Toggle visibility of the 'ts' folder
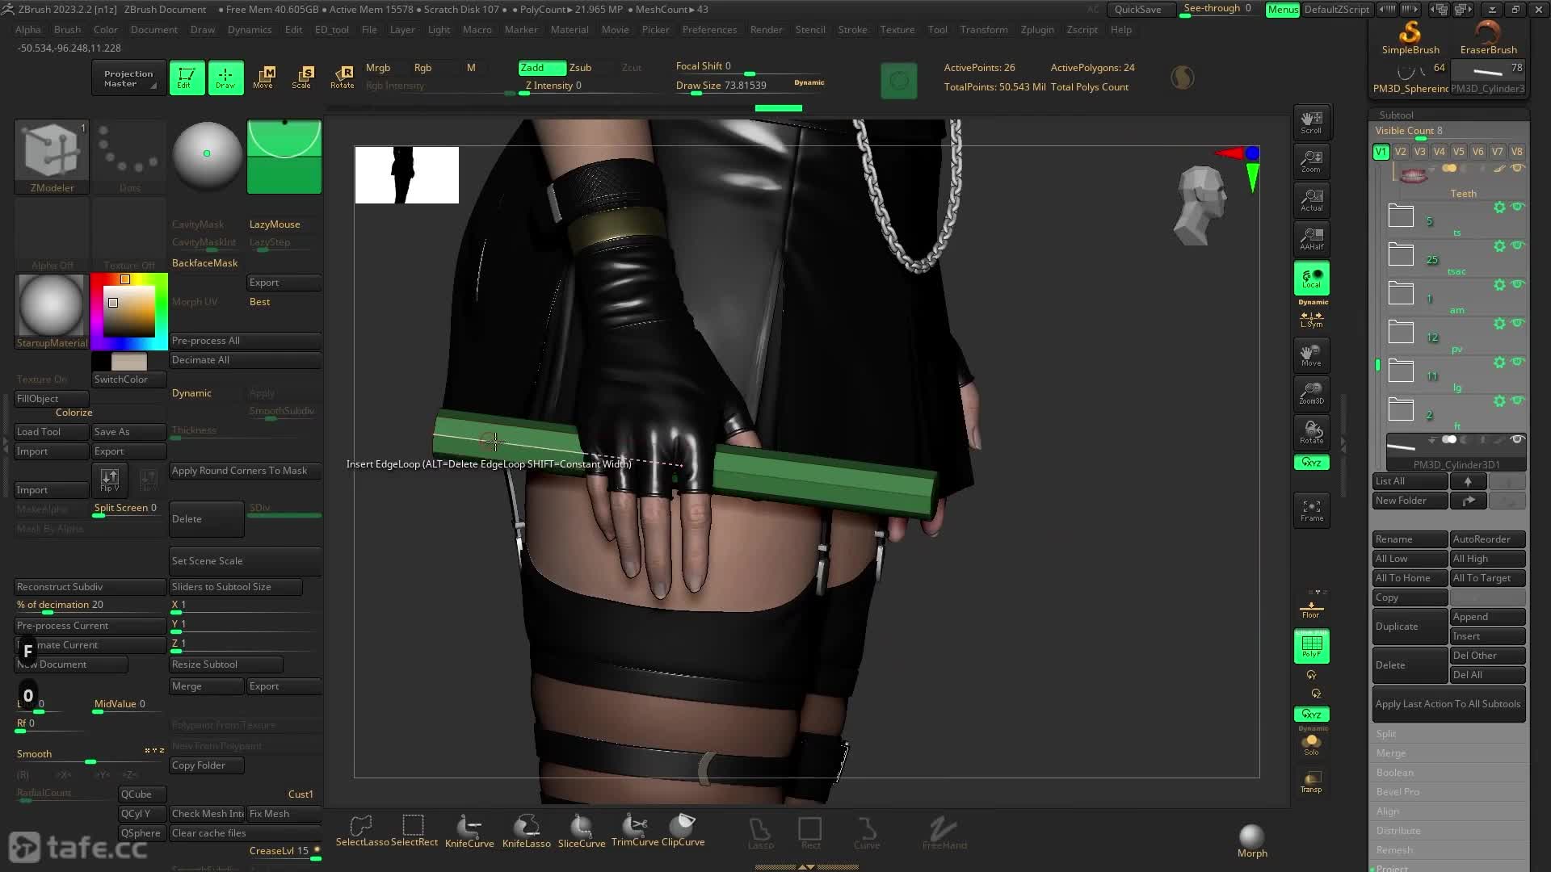 1517,207
